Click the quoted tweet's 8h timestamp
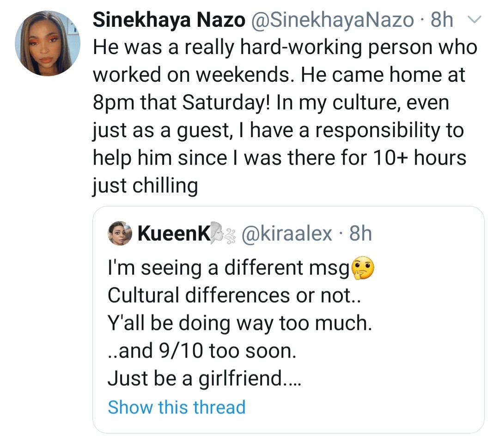The height and width of the screenshot is (436, 499). pyautogui.click(x=360, y=234)
